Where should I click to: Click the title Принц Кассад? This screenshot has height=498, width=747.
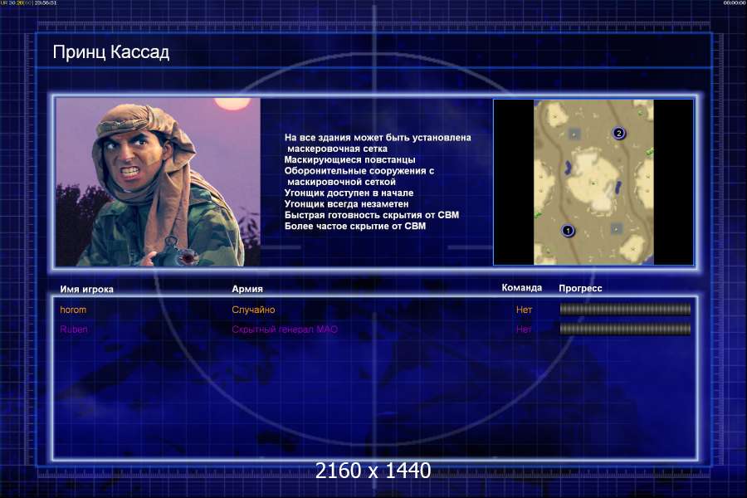(x=111, y=52)
